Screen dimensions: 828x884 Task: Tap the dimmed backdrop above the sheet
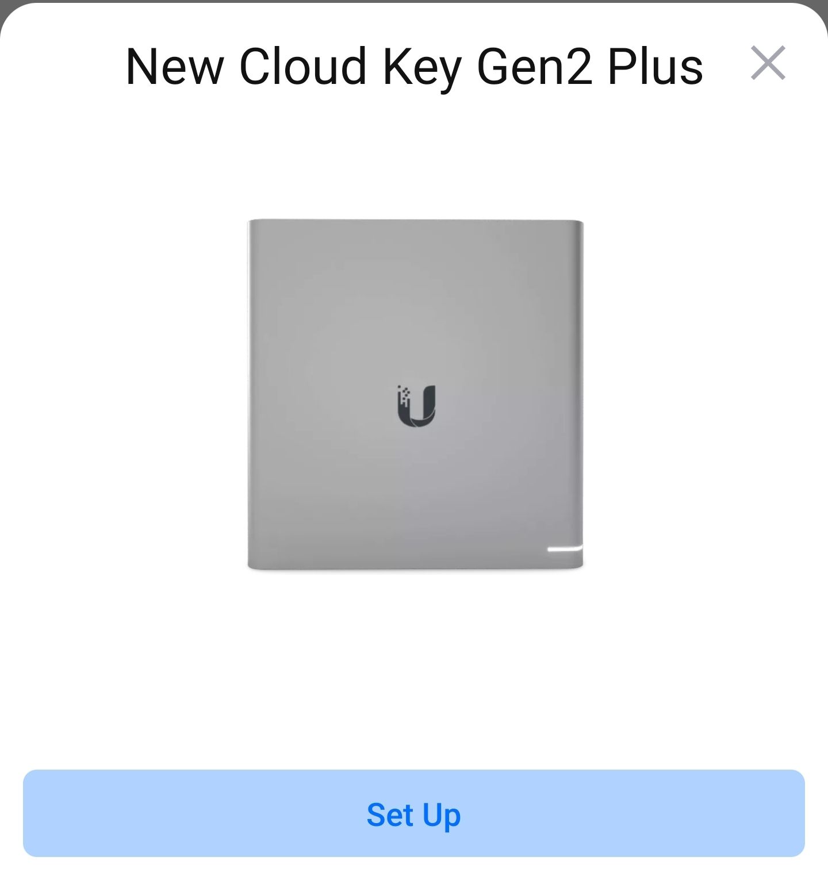(414, 2)
